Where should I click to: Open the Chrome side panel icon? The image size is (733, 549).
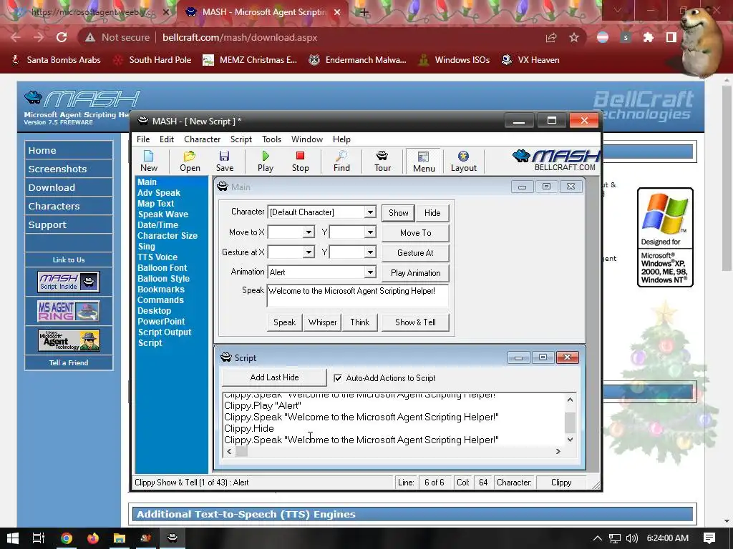(671, 37)
